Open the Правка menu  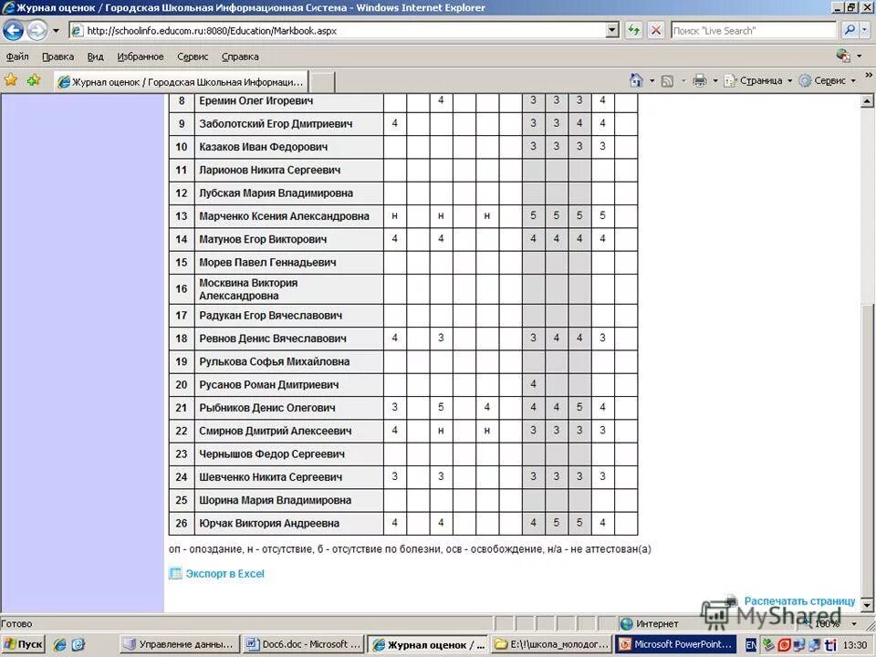pos(57,57)
